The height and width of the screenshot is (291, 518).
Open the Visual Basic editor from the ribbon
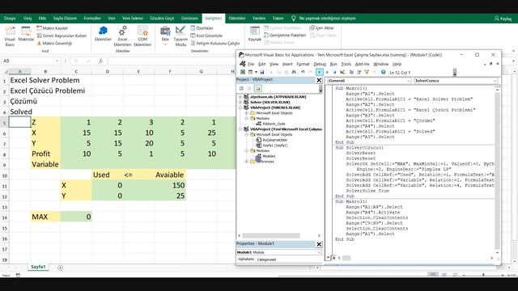[x=10, y=36]
